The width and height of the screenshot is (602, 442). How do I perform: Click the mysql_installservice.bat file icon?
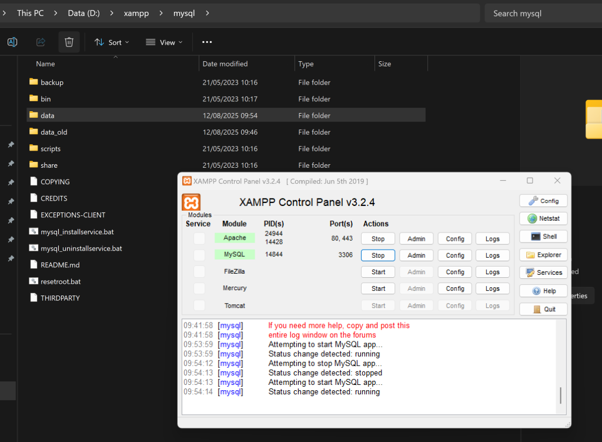click(x=34, y=231)
